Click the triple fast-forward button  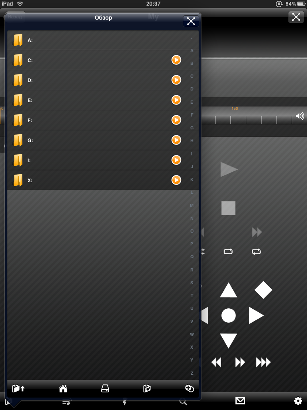pos(263,362)
